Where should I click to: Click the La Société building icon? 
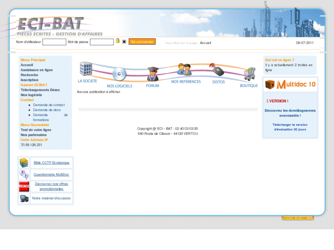click(85, 68)
